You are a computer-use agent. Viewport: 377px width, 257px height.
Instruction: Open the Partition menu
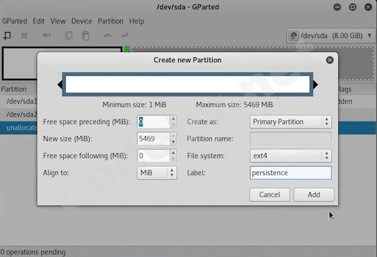click(x=110, y=21)
